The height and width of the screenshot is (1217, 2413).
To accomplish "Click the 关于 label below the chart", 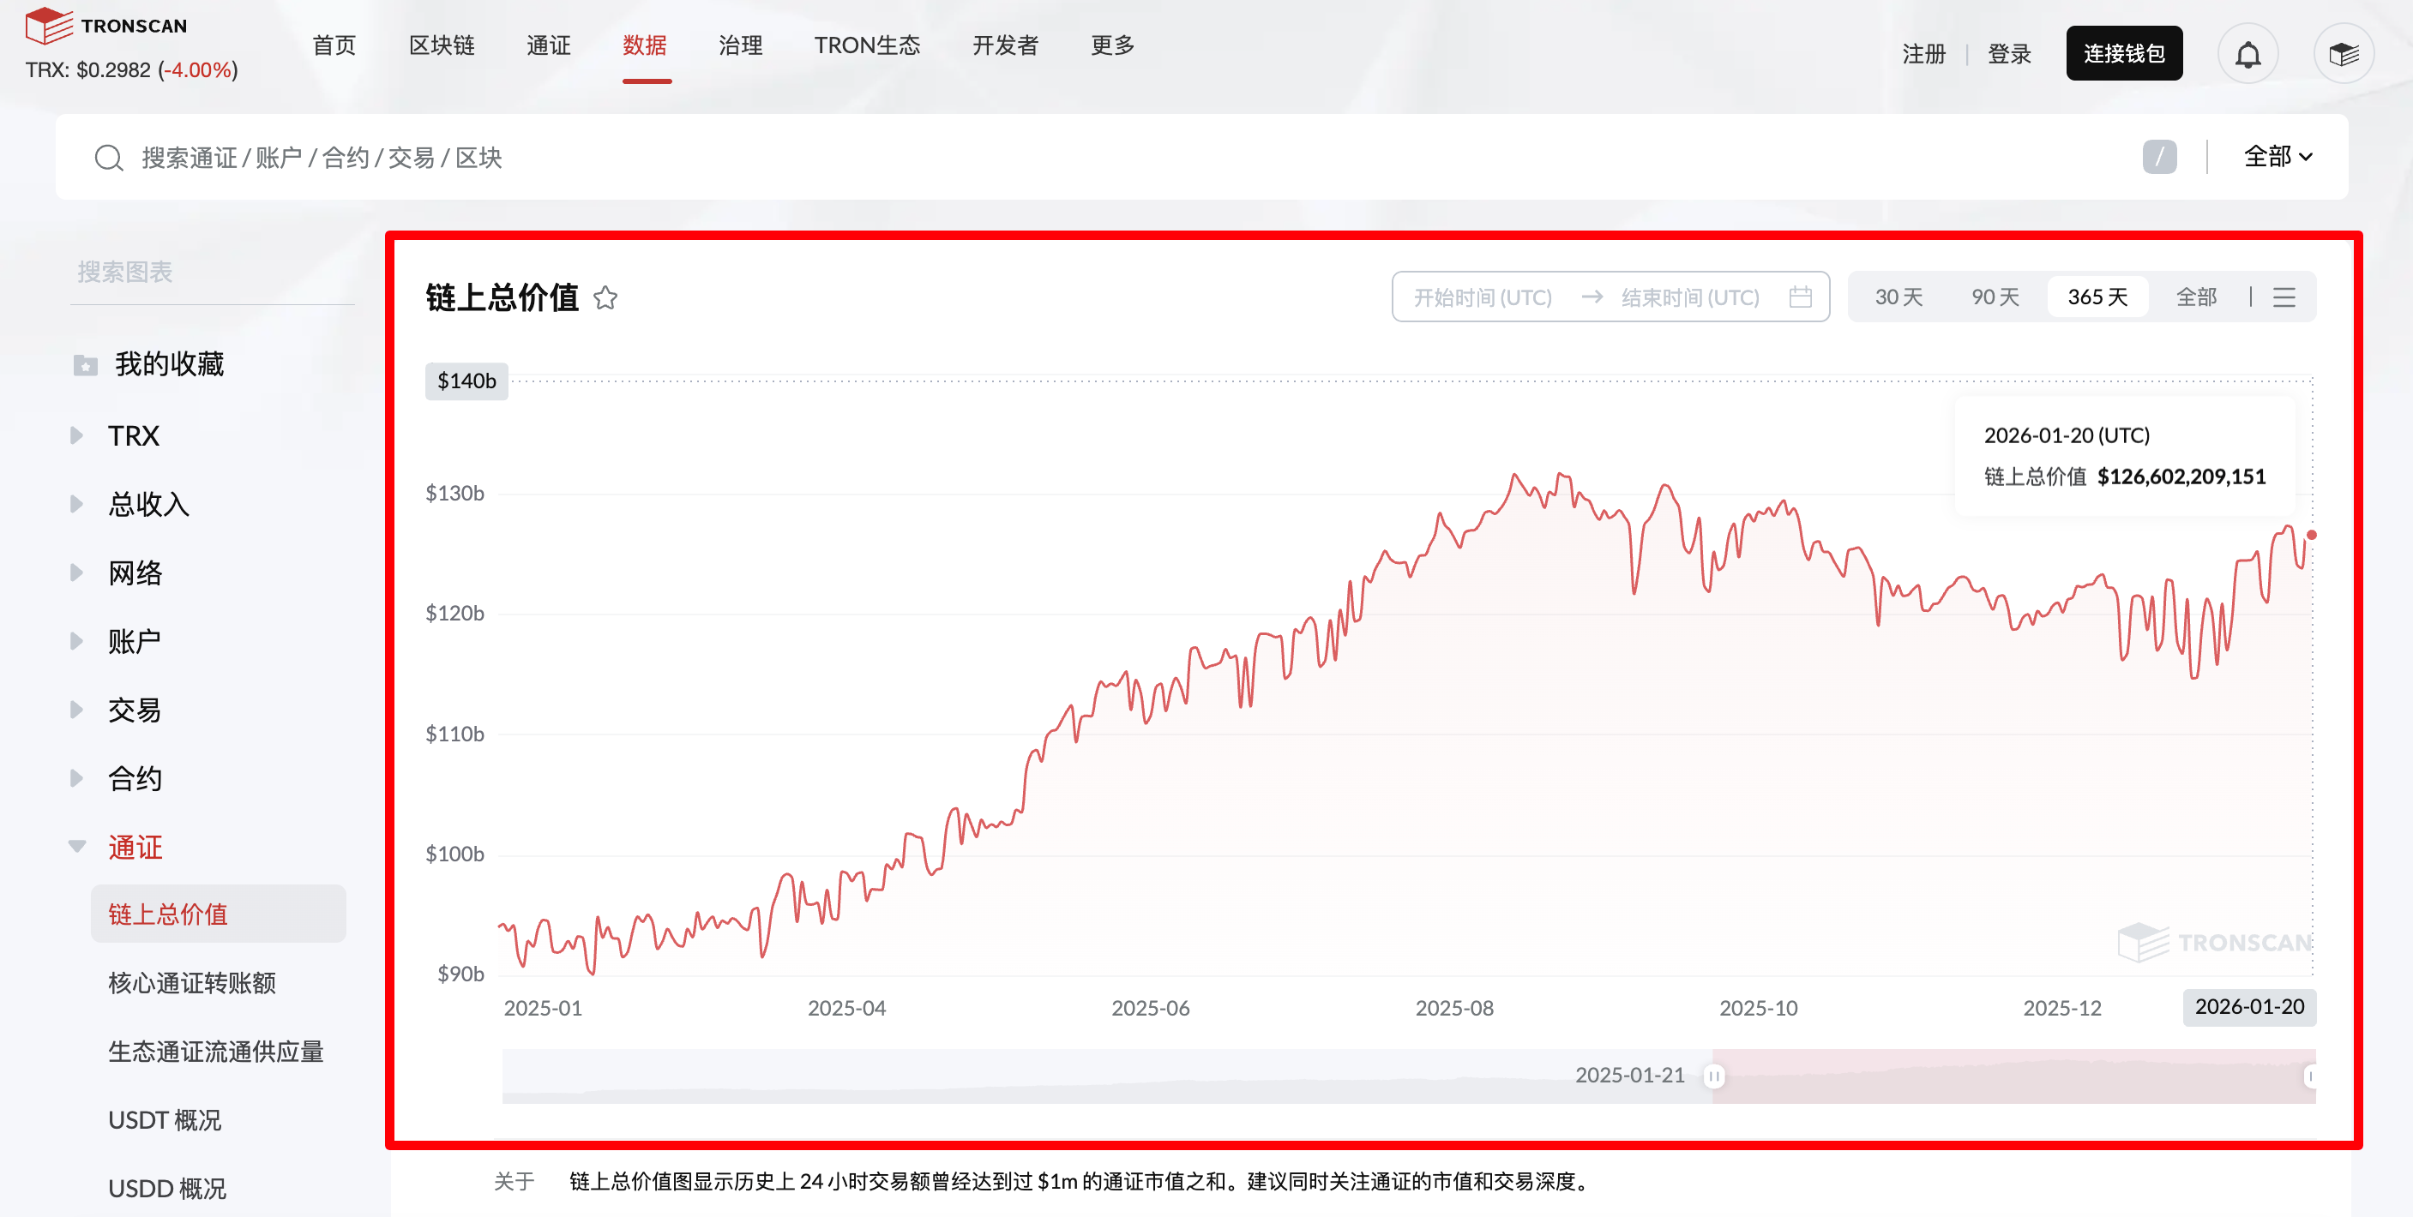I will point(514,1181).
